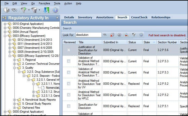This screenshot has width=188, height=116.
Task: Click the Nomenclature document icon in tree
Action: click(43, 88)
